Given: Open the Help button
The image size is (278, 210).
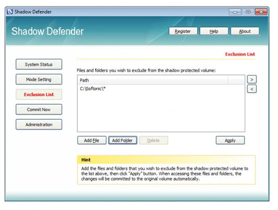Looking at the screenshot, I should click(x=214, y=31).
